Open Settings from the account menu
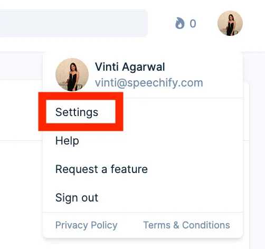Image resolution: width=265 pixels, height=249 pixels. [77, 112]
